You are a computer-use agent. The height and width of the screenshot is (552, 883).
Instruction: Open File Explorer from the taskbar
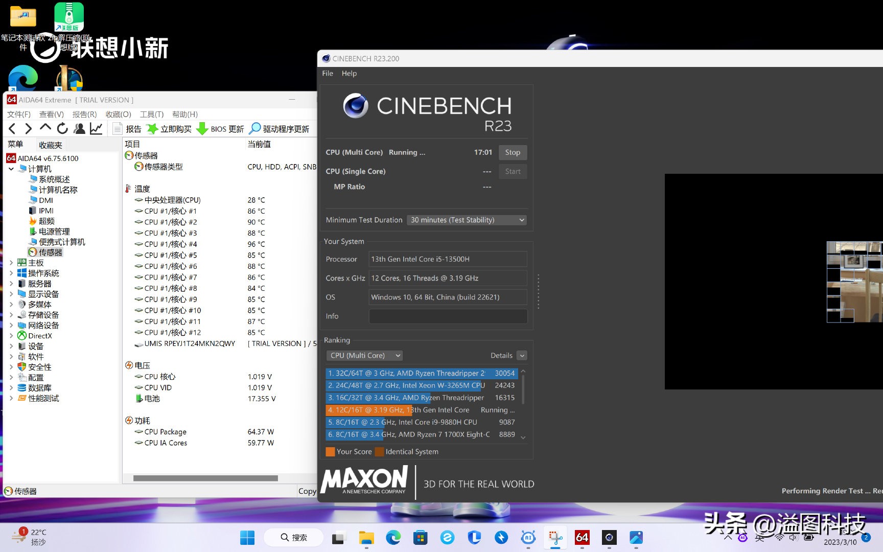click(366, 537)
